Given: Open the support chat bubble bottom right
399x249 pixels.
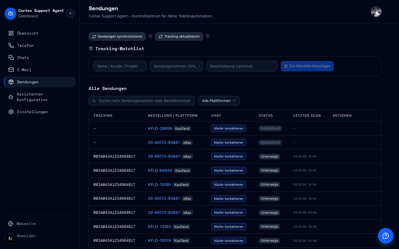Looking at the screenshot, I should (x=386, y=236).
